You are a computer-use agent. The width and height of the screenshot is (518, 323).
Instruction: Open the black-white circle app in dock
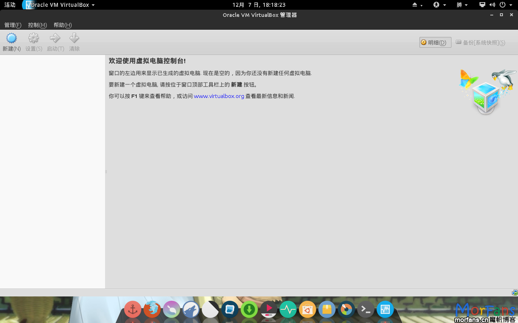(210, 309)
